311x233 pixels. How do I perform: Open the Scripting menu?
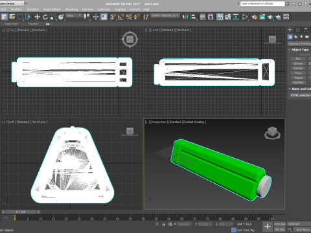pyautogui.click(x=120, y=9)
